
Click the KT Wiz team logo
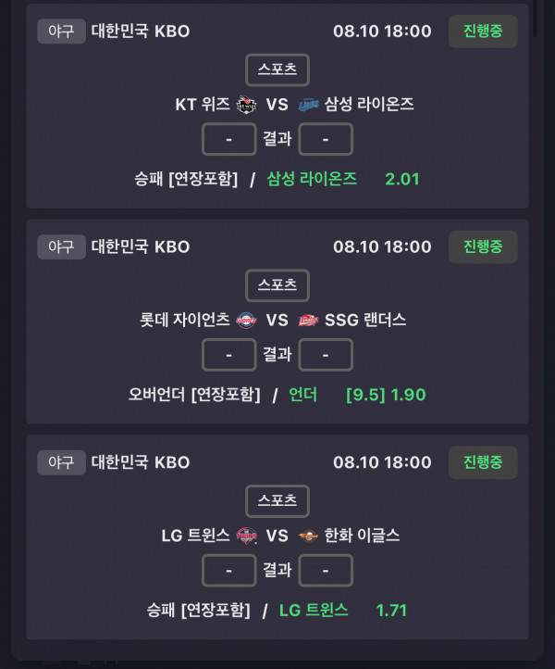pyautogui.click(x=246, y=105)
